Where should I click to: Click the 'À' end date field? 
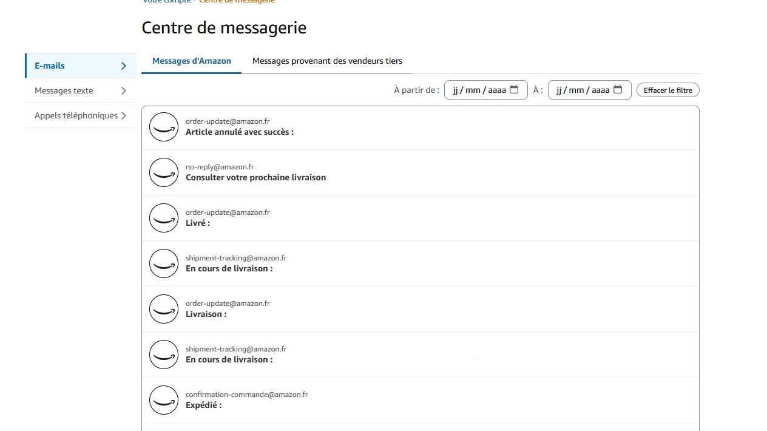click(590, 90)
